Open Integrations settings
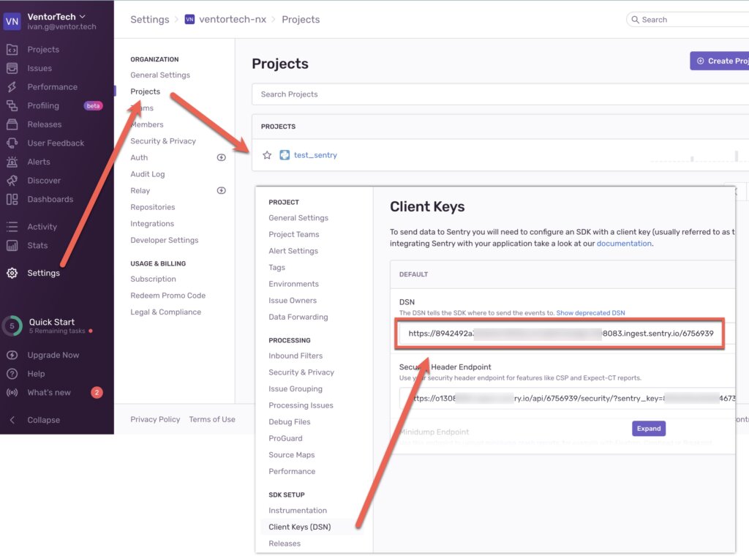The width and height of the screenshot is (749, 556). click(152, 224)
